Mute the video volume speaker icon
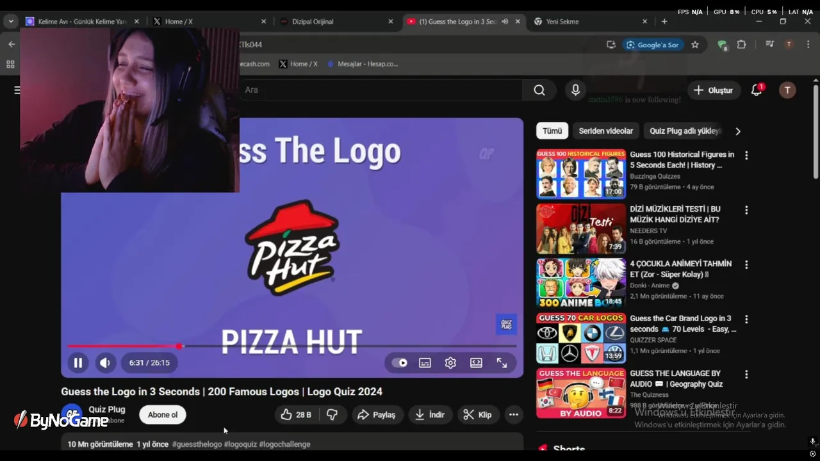 [x=105, y=363]
